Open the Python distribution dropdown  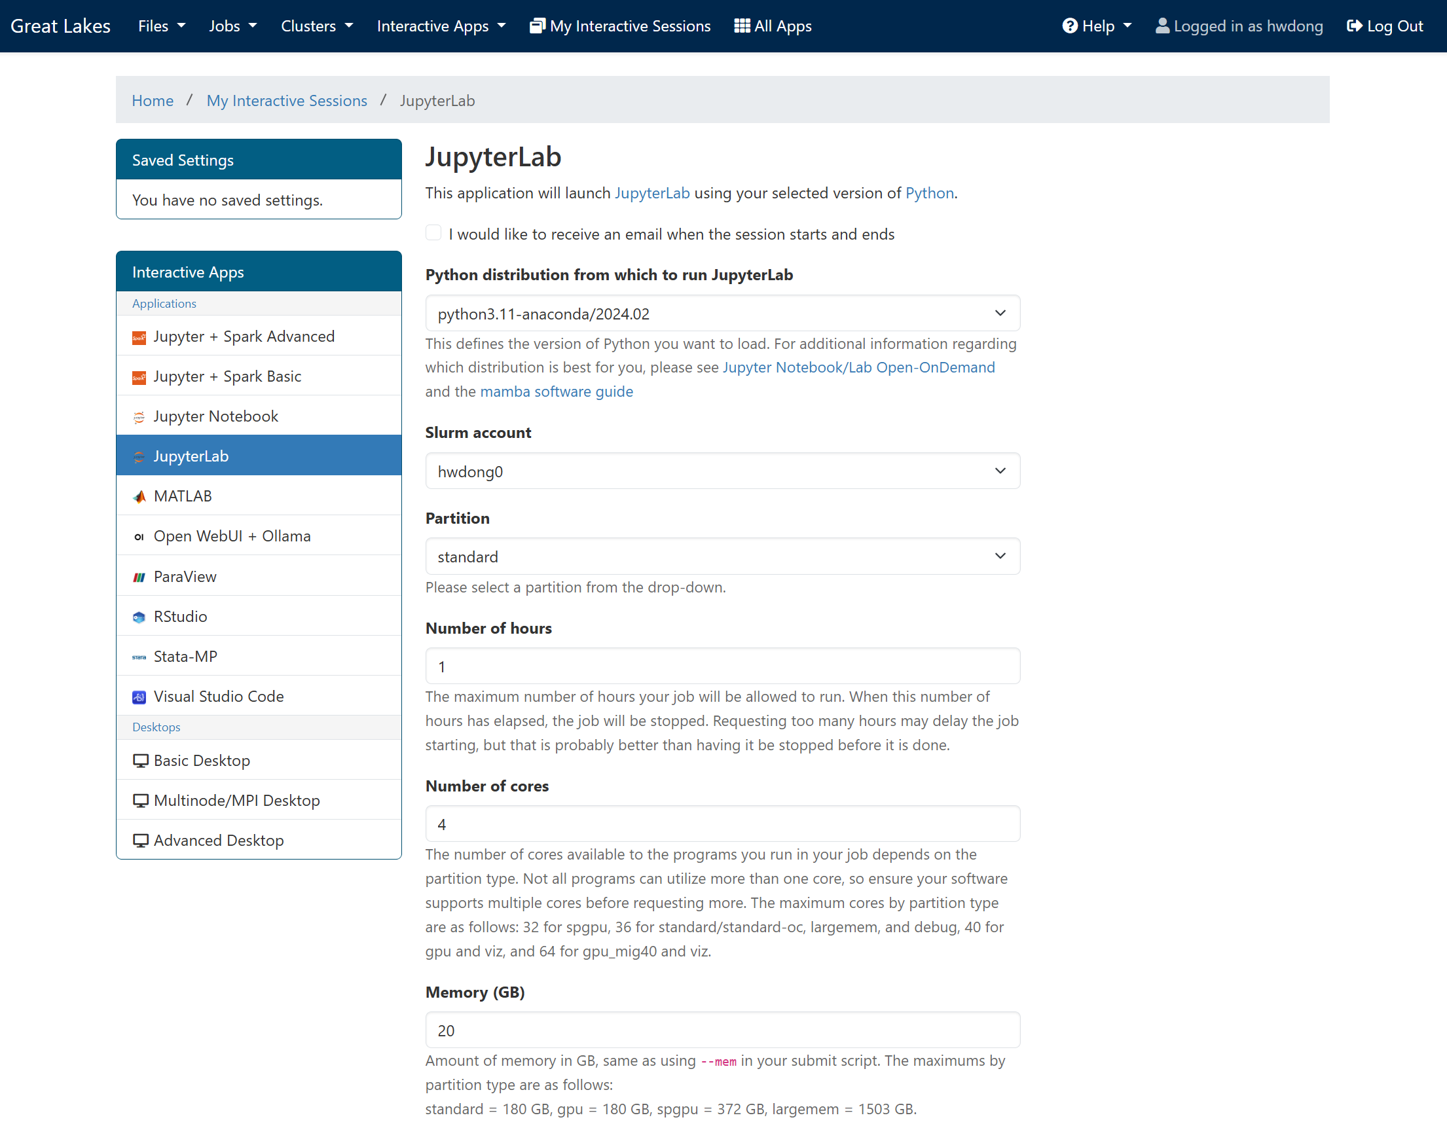[x=722, y=314]
